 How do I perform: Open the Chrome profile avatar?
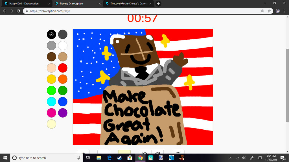point(278,11)
